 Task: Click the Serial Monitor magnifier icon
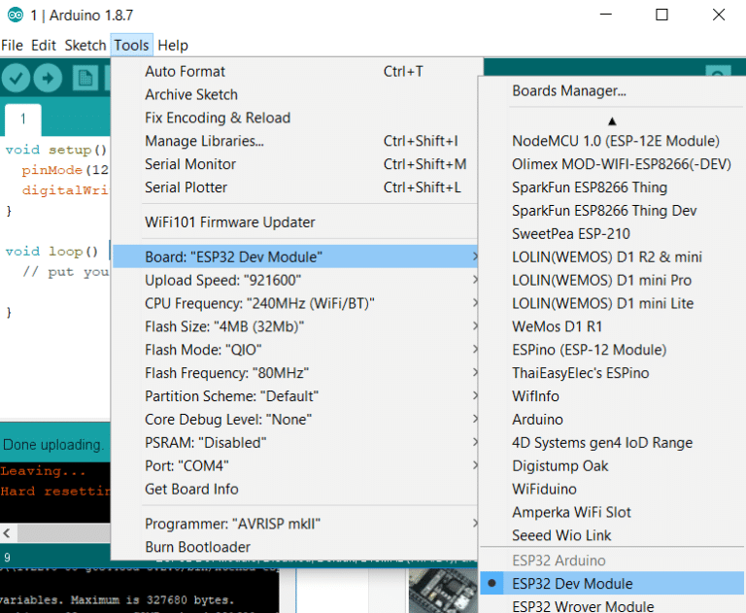(x=718, y=71)
